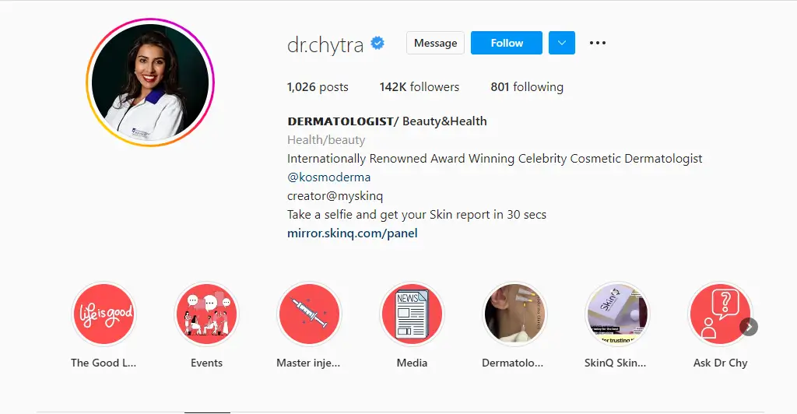Follow the dr.chytra account
This screenshot has width=797, height=414.
(x=506, y=43)
